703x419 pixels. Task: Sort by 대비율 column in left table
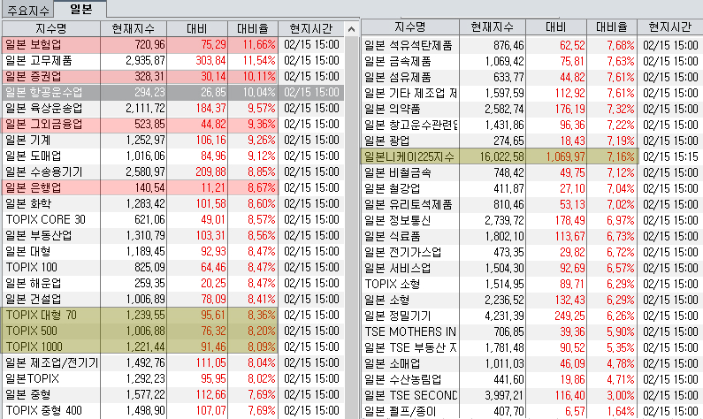tap(253, 28)
